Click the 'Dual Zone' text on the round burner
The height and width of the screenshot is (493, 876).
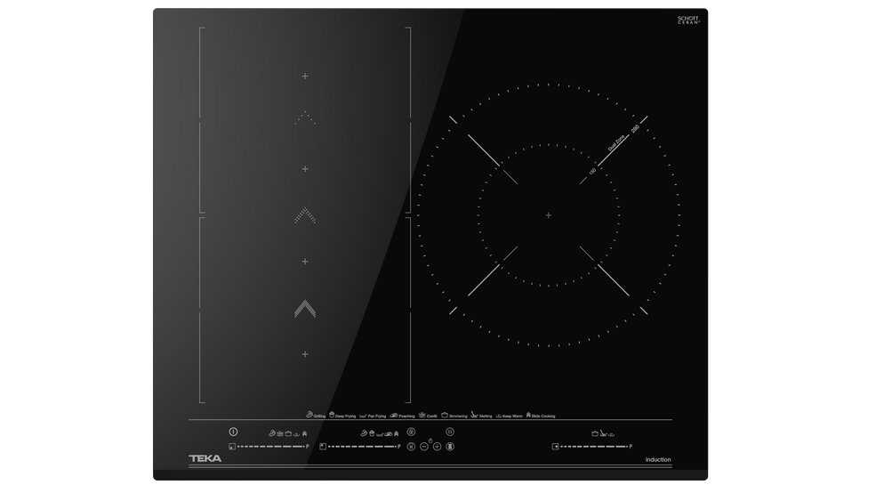coord(617,143)
